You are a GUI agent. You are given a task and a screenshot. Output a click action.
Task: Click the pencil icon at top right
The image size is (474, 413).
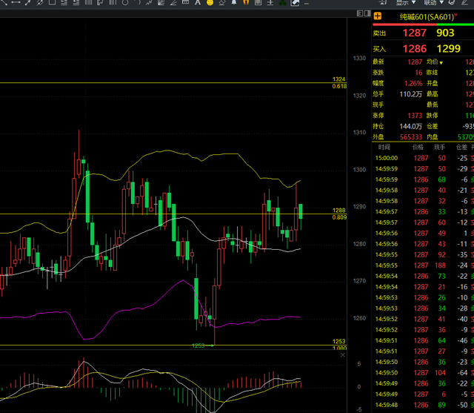[x=464, y=2]
